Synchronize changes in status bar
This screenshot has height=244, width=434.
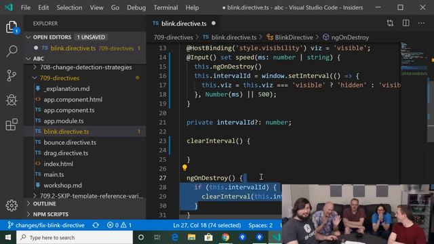point(96,225)
